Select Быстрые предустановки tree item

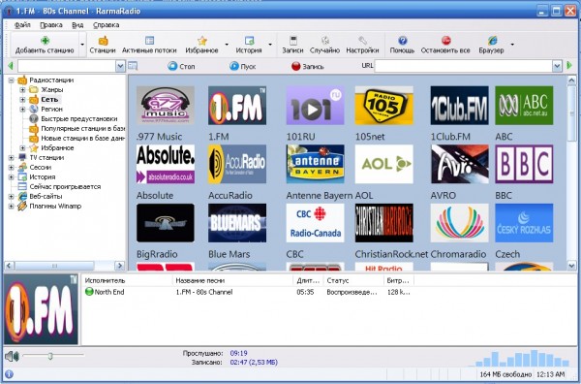point(79,118)
